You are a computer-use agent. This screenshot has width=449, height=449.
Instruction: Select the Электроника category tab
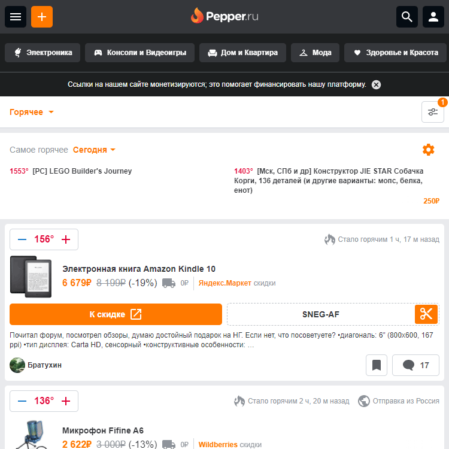(43, 53)
